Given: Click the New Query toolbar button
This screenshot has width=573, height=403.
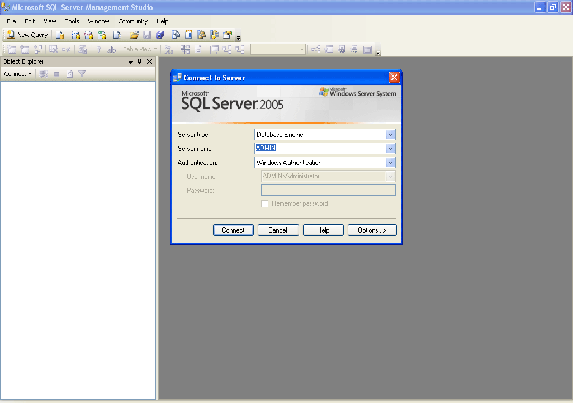Looking at the screenshot, I should click(27, 35).
